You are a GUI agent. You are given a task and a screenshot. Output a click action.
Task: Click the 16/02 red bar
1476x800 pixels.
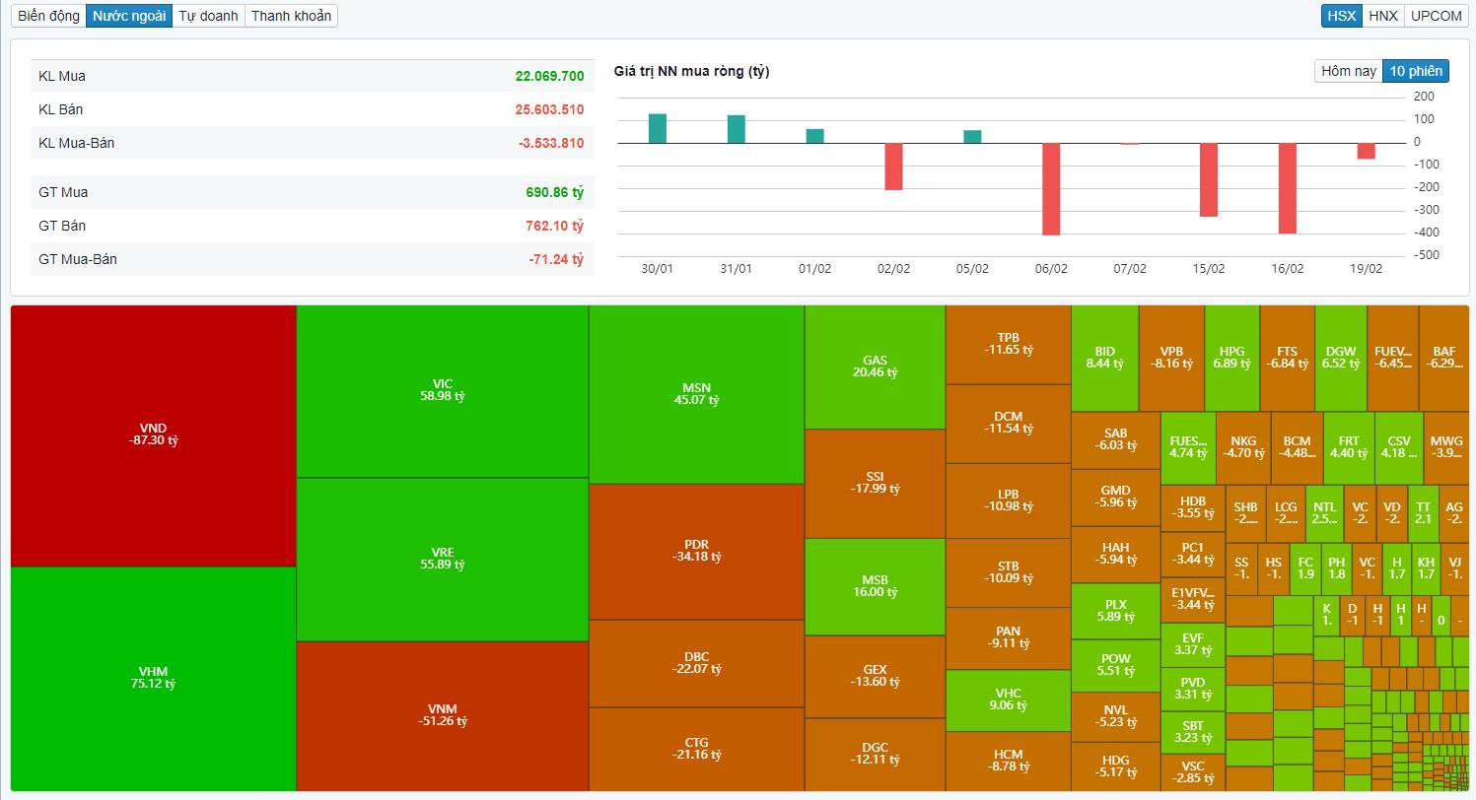[x=1288, y=188]
